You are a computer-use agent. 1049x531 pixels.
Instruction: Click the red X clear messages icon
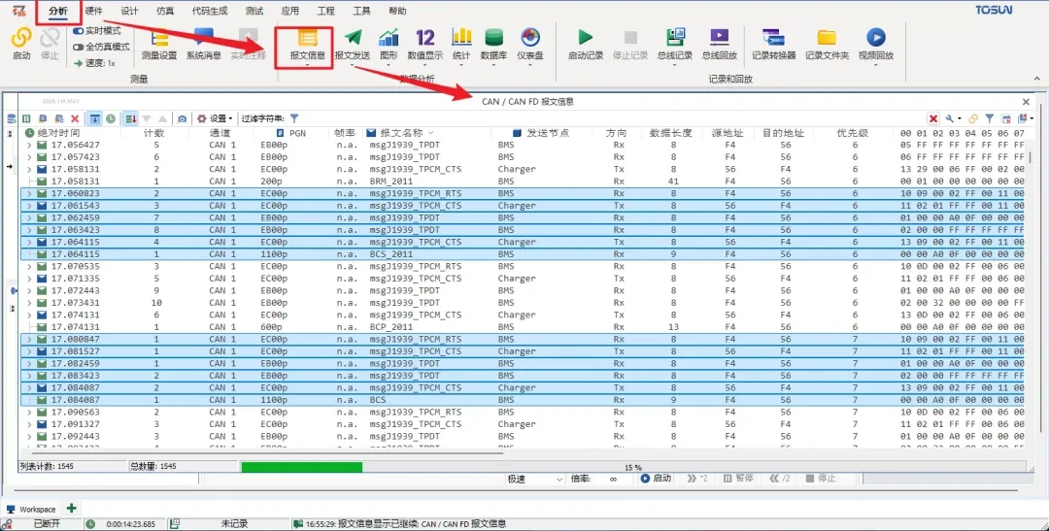(75, 118)
